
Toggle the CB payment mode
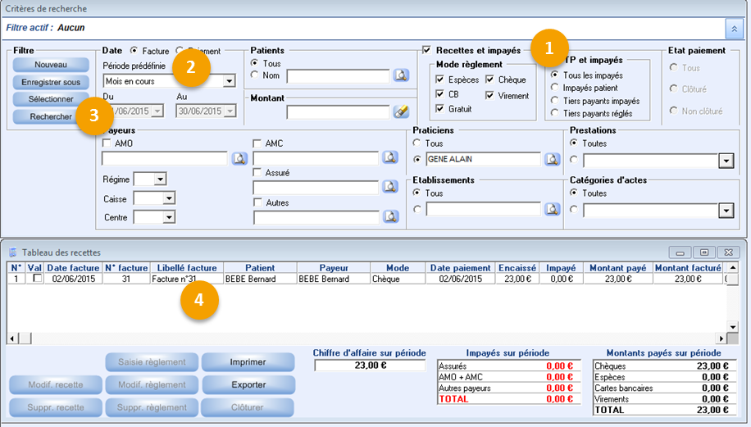pyautogui.click(x=439, y=93)
